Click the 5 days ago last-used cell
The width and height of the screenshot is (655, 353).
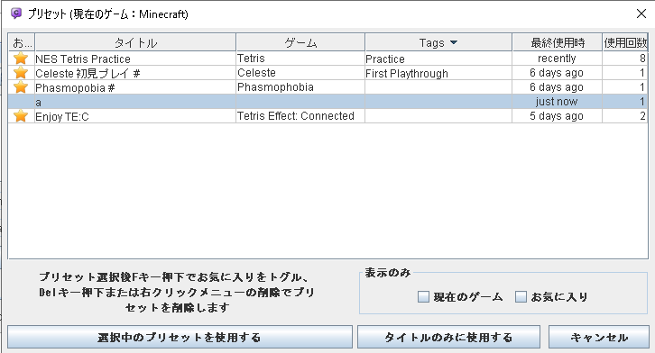pyautogui.click(x=557, y=116)
